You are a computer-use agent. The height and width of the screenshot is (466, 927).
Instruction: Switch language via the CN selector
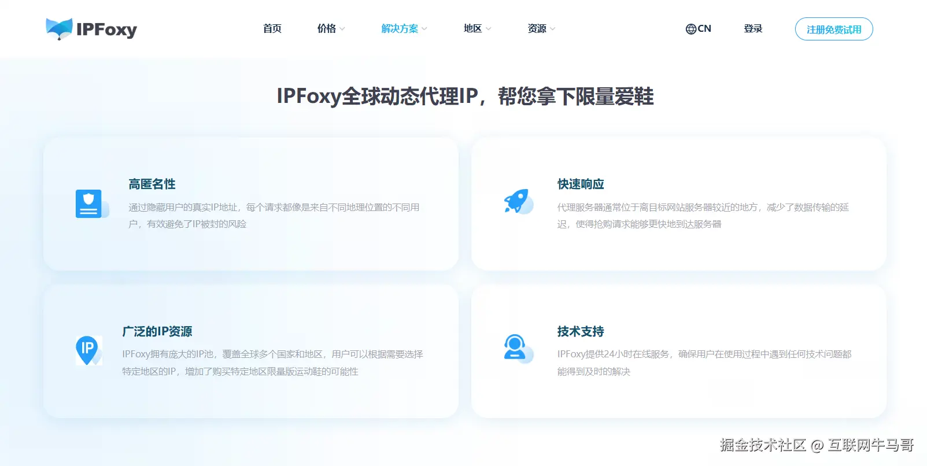699,29
